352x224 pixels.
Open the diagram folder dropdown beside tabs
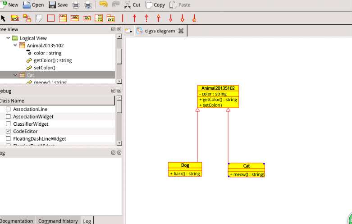(128, 31)
